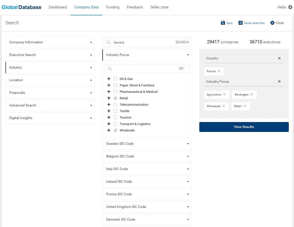Expand Oil & Gas with plus icon
Screen dimensions: 294x227
pos(109,79)
